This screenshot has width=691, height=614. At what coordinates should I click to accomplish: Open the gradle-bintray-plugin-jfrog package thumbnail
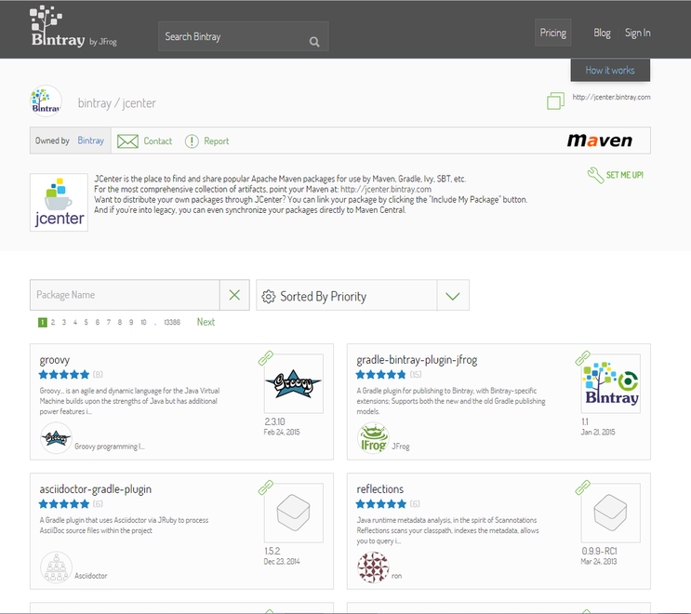[610, 383]
